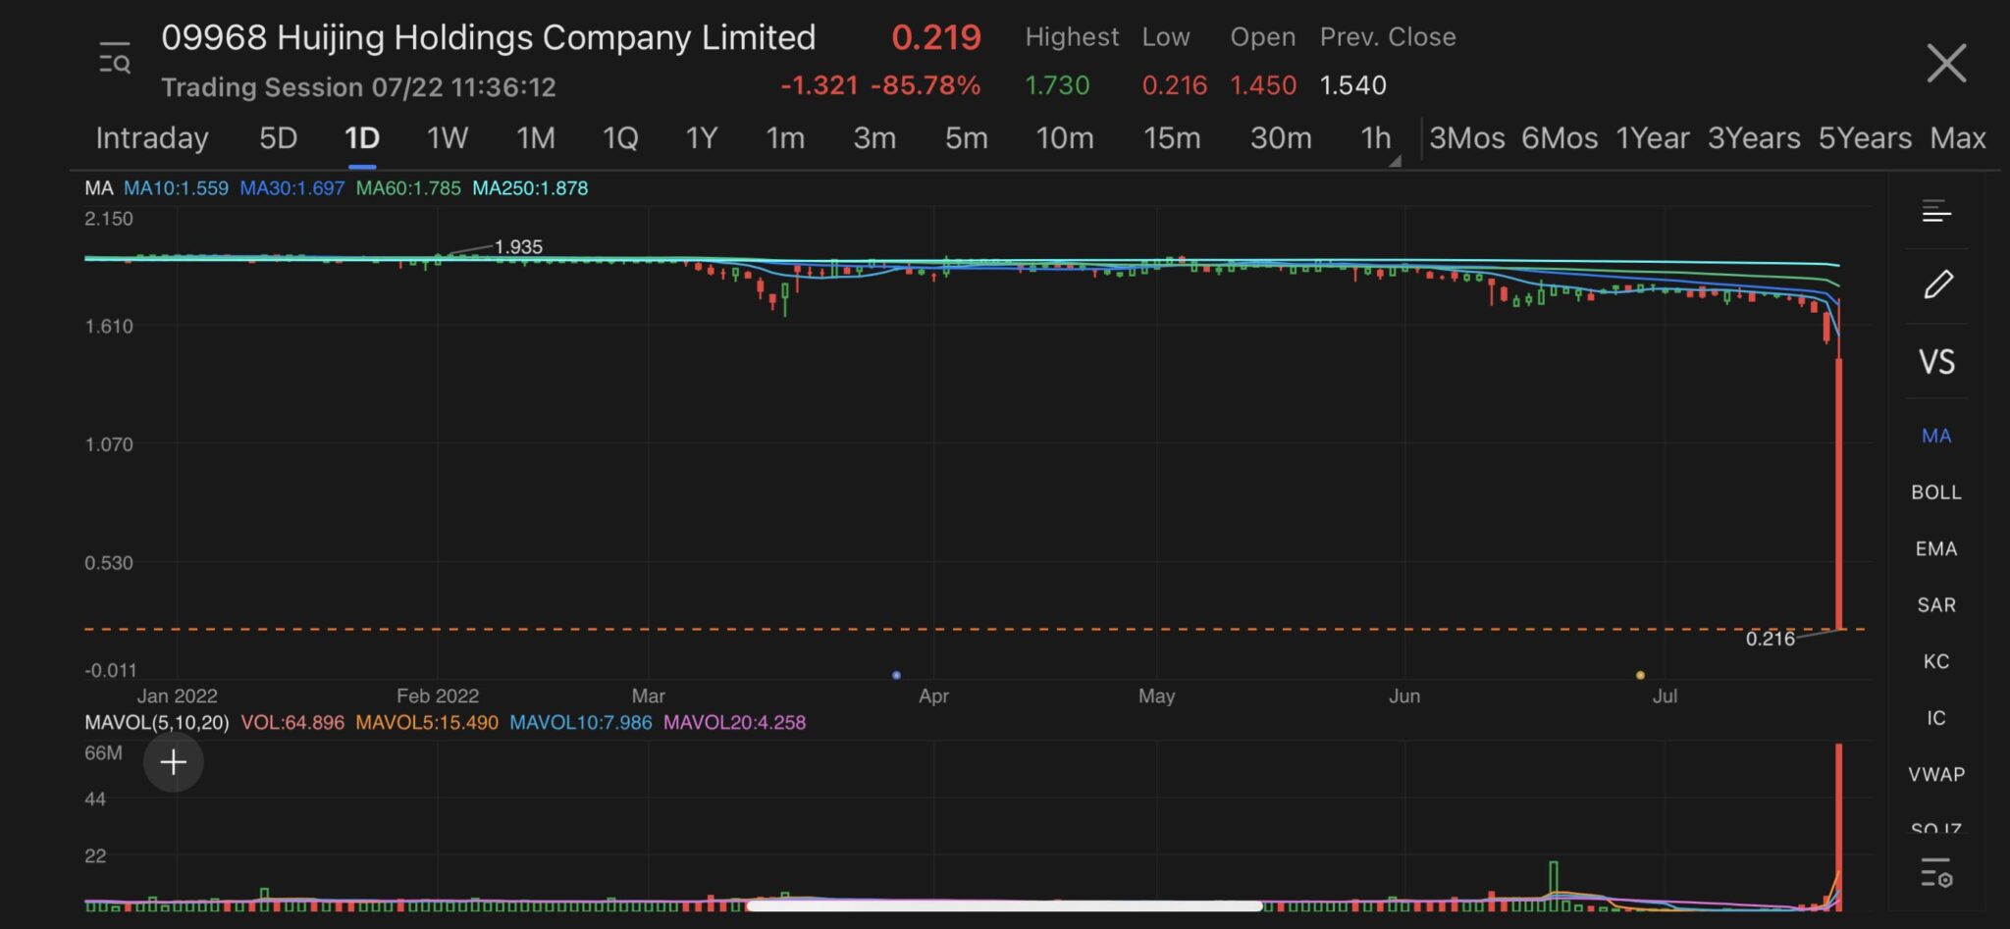Click the MA30:1.697 legend value

[292, 188]
